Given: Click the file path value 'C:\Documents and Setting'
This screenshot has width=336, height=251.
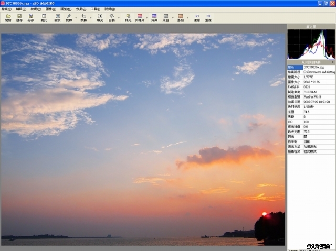Looking at the screenshot, I should (x=319, y=72).
